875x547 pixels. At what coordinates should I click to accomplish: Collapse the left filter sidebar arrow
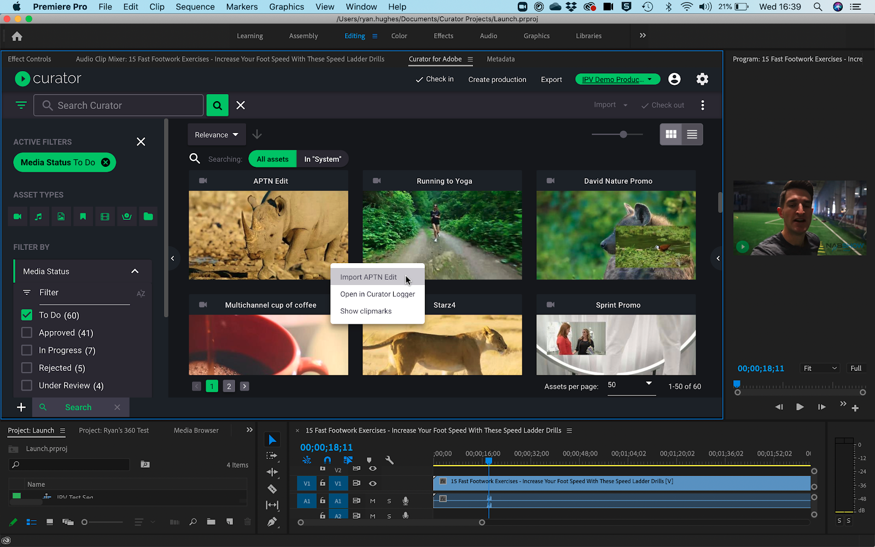pyautogui.click(x=172, y=258)
